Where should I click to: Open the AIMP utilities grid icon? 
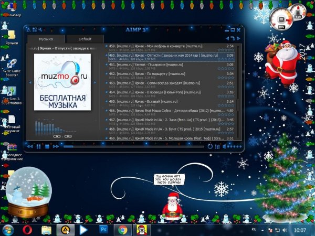(x=35, y=30)
